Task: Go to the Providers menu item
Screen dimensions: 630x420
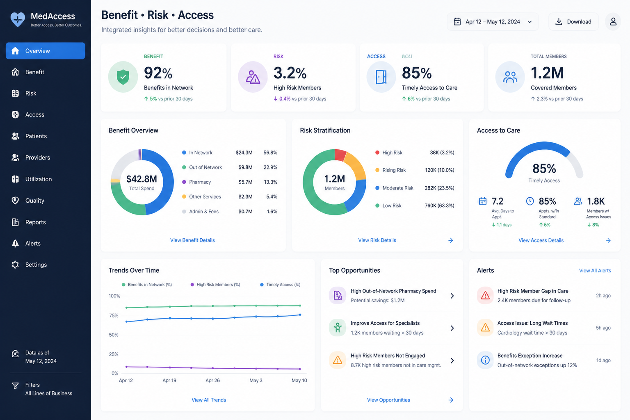Action: pos(46,157)
